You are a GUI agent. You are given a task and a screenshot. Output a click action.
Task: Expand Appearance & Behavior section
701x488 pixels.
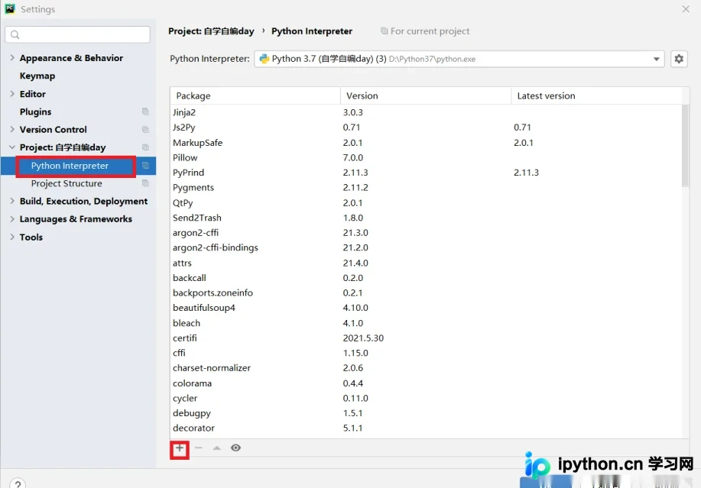tap(12, 57)
